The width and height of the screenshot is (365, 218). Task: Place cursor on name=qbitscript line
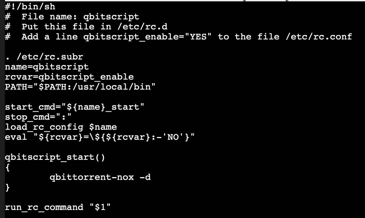point(47,67)
